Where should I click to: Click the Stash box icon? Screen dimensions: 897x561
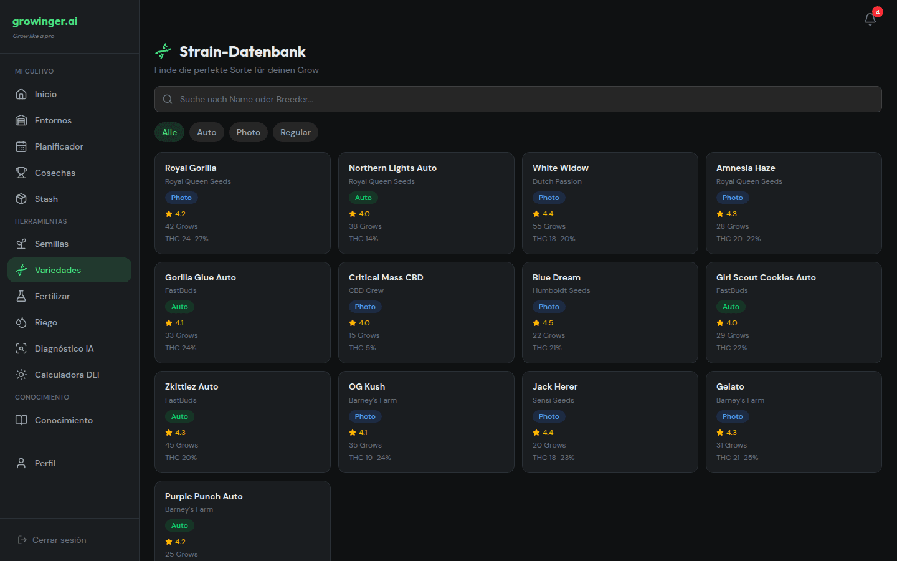pyautogui.click(x=21, y=199)
